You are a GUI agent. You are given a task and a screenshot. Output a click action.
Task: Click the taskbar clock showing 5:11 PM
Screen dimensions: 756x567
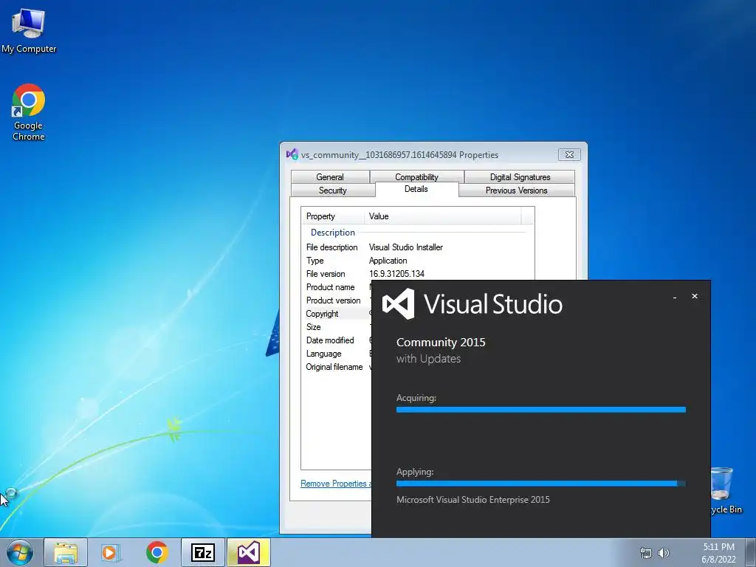(718, 547)
